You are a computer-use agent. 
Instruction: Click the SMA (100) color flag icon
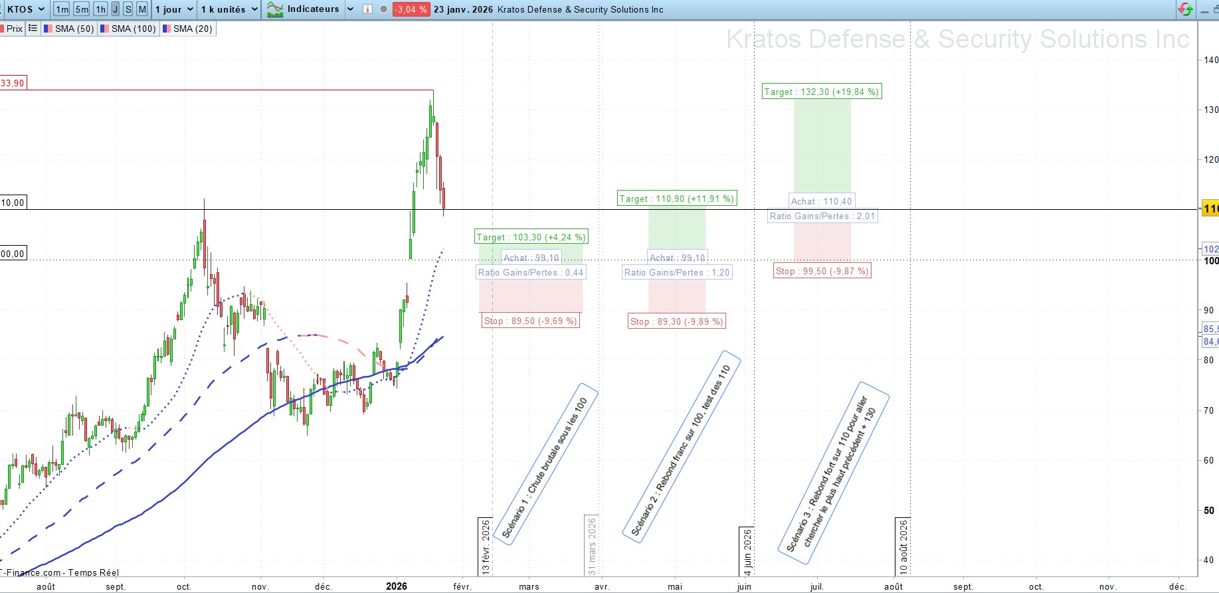click(x=104, y=29)
